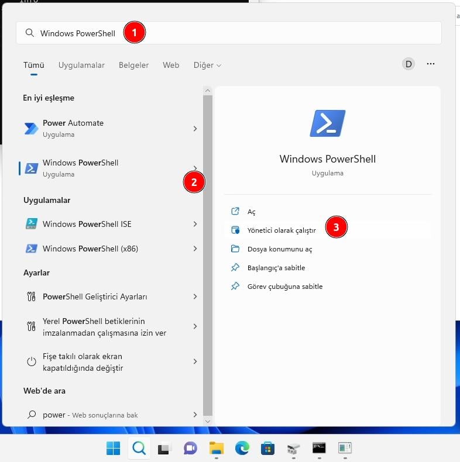Click the Görev çubuğuna sabitle pin icon
Viewport: 460px width, 462px height.
pyautogui.click(x=235, y=286)
